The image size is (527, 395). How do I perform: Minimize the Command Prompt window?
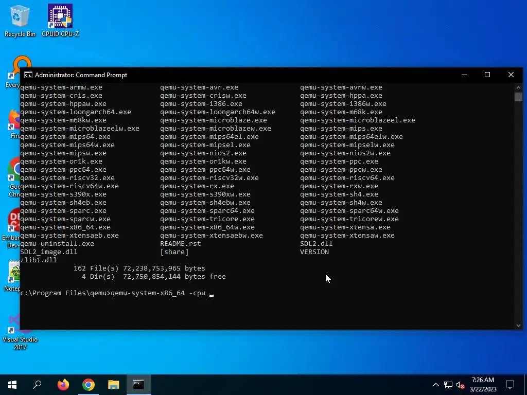(464, 75)
